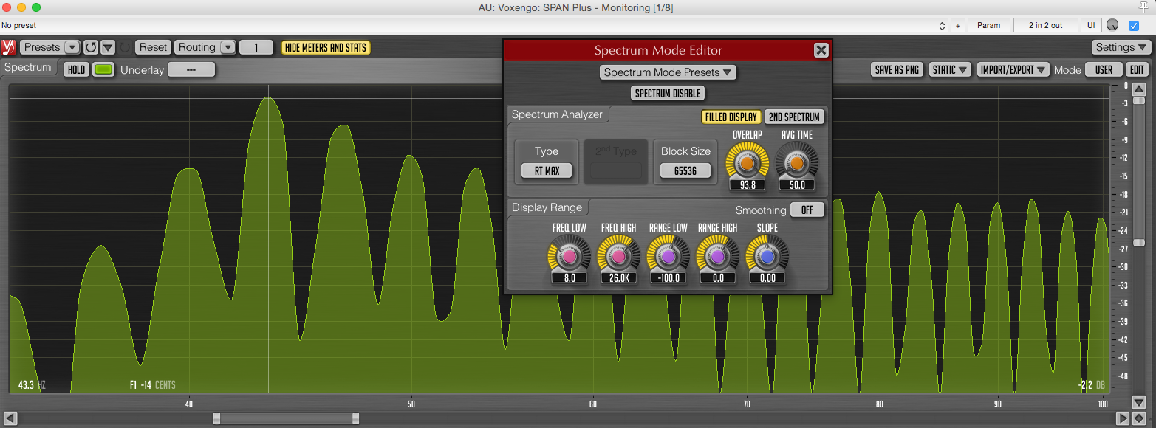Click the pin icon in title bar

pos(1144,7)
